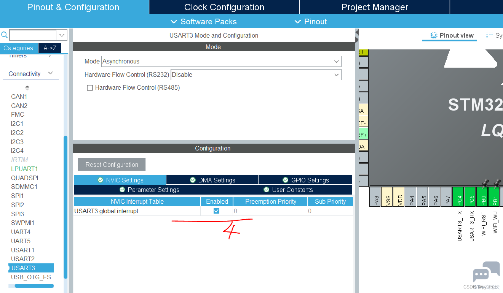
Task: Open the User Constants tab
Action: 288,190
